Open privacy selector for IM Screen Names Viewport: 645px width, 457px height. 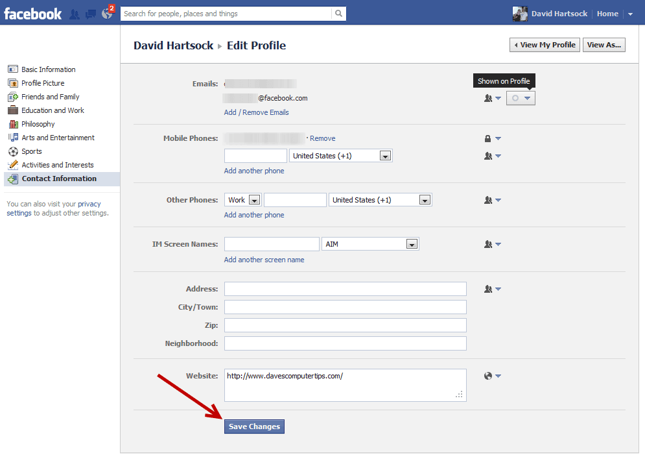coord(492,244)
